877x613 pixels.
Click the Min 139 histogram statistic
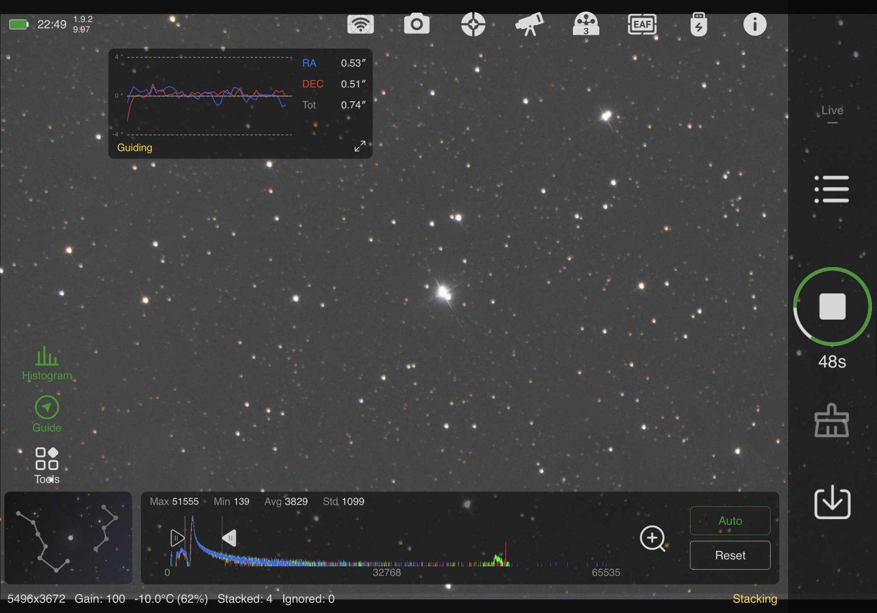232,502
